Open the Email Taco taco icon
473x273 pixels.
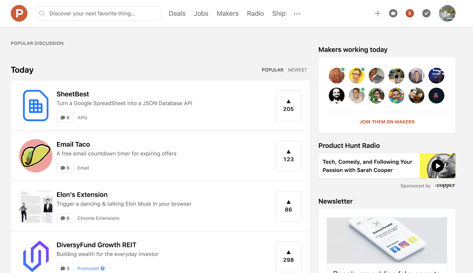[x=36, y=156]
